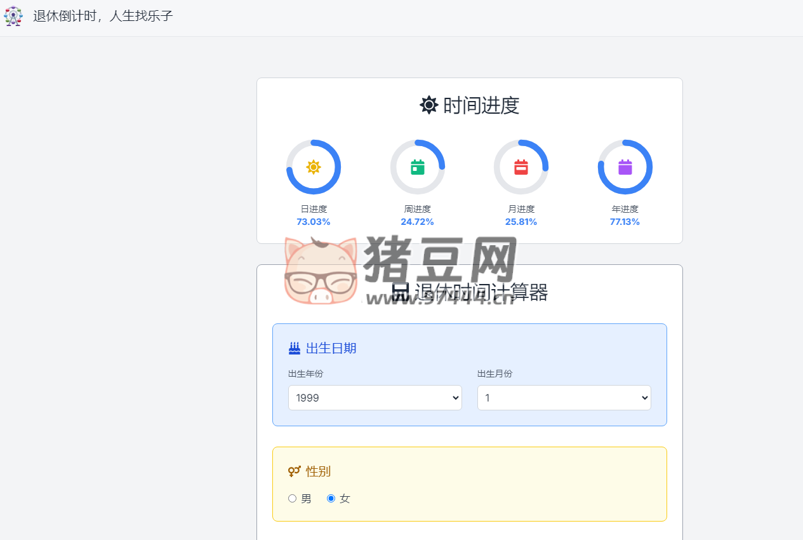Click the 年进度 label under the purple circle

625,208
